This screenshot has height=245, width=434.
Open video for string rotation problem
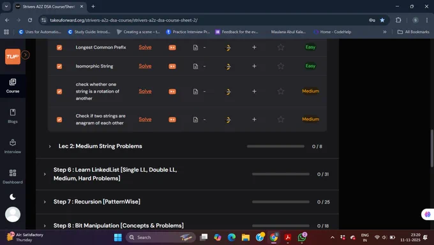click(x=172, y=92)
